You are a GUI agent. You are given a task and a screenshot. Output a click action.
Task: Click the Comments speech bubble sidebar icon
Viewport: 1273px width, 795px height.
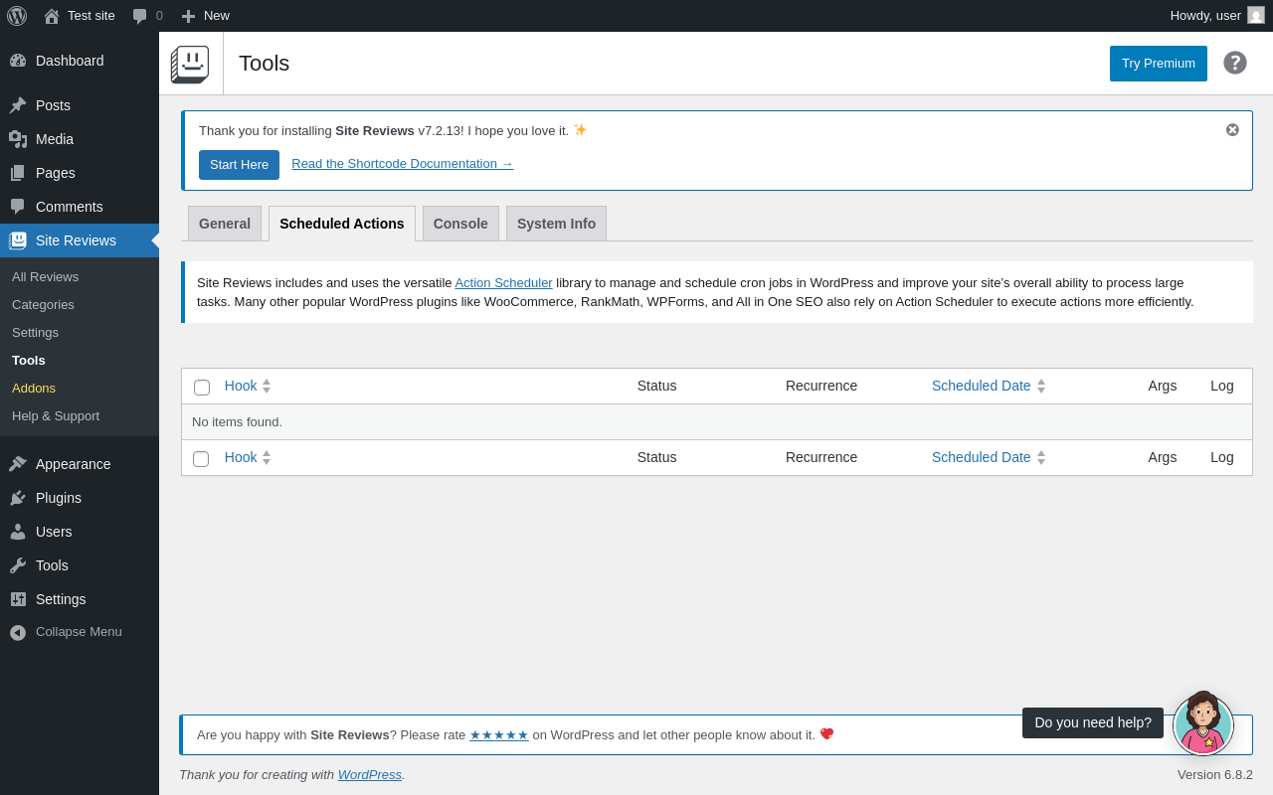18,207
